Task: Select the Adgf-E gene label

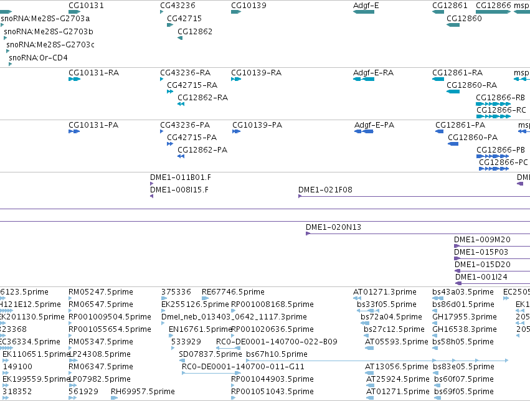Action: tap(366, 6)
